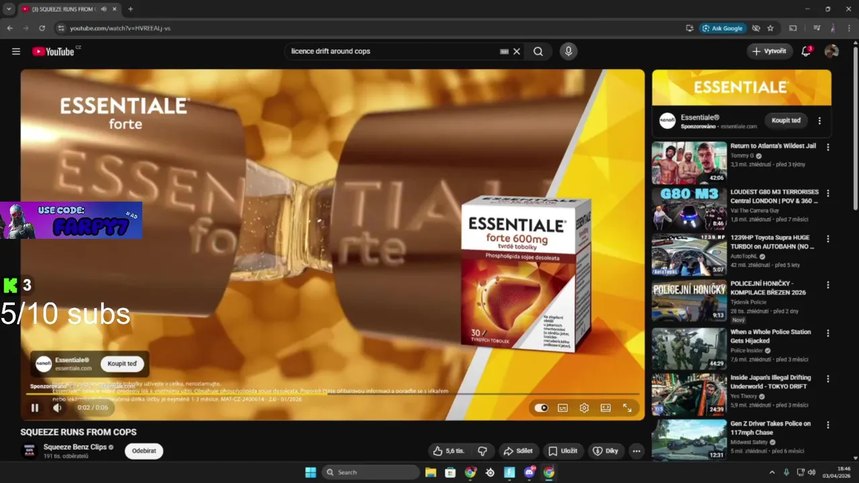Switch to theater mode
The height and width of the screenshot is (483, 859).
tap(605, 408)
